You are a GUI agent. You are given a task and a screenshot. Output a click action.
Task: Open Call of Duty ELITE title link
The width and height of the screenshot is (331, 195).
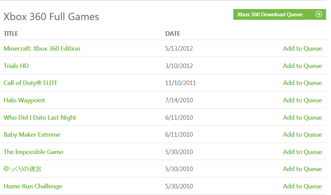point(31,83)
